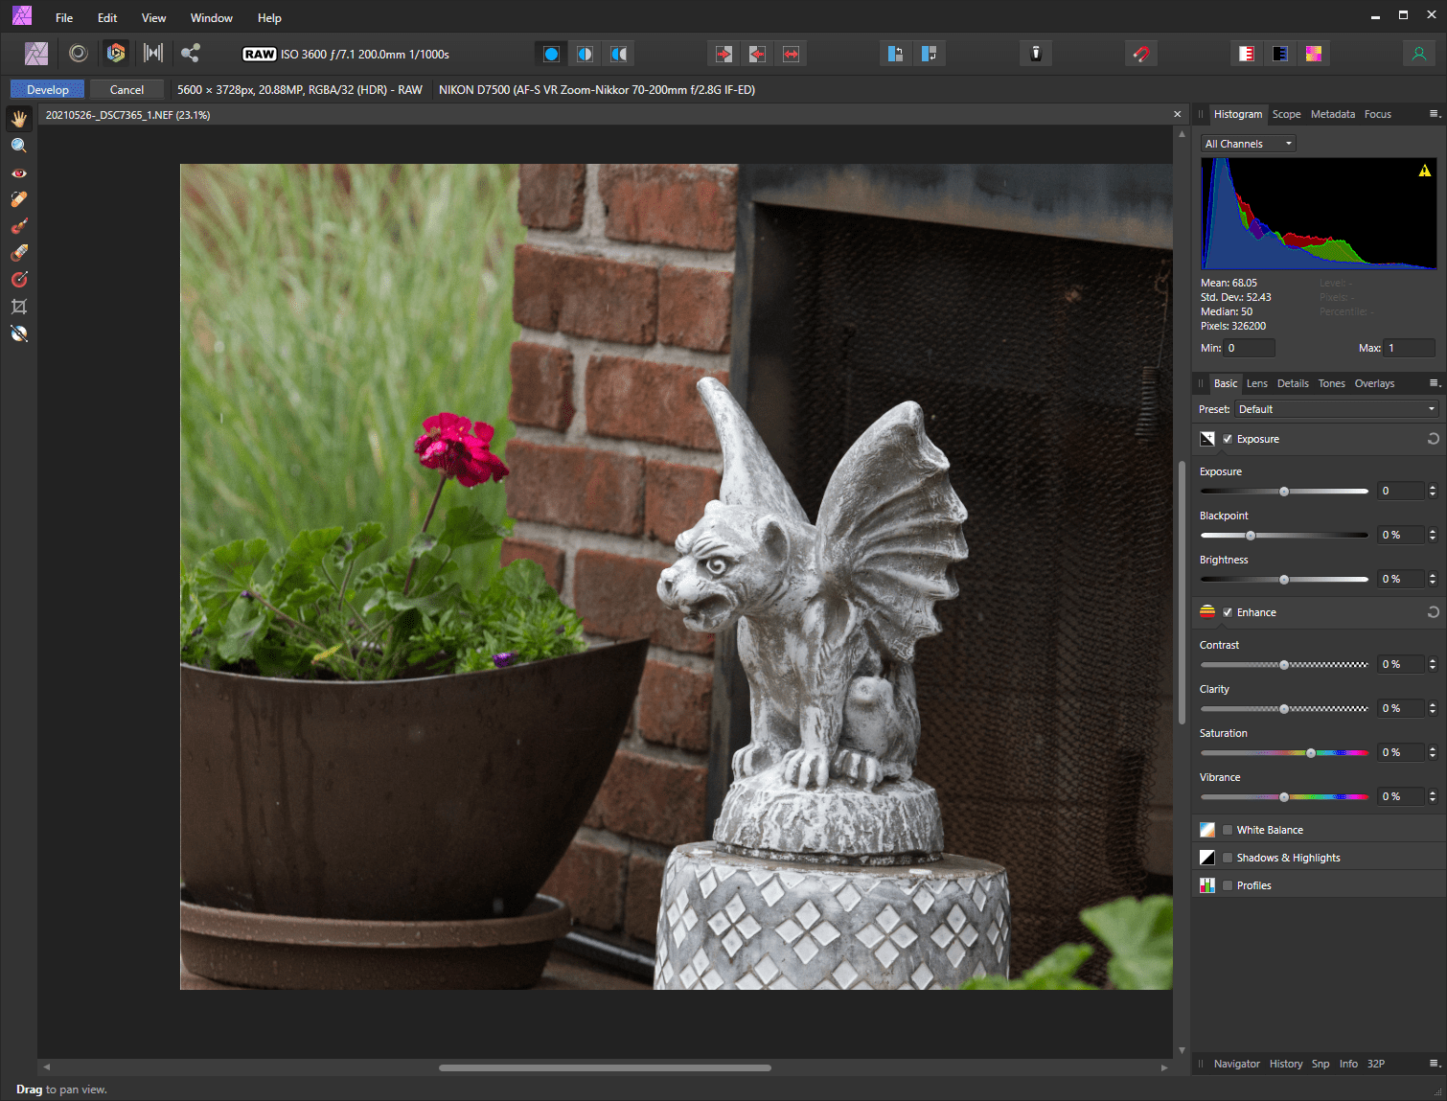This screenshot has width=1447, height=1101.
Task: Open the Tones tab
Action: [1331, 383]
